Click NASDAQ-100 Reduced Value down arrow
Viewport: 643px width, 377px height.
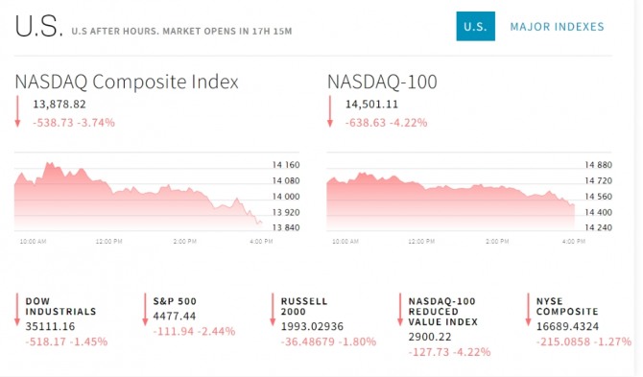pos(400,310)
